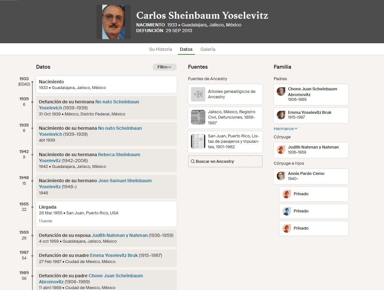384x290 pixels.
Task: Open Annie Pardo Cemo's avatar image
Action: click(281, 176)
